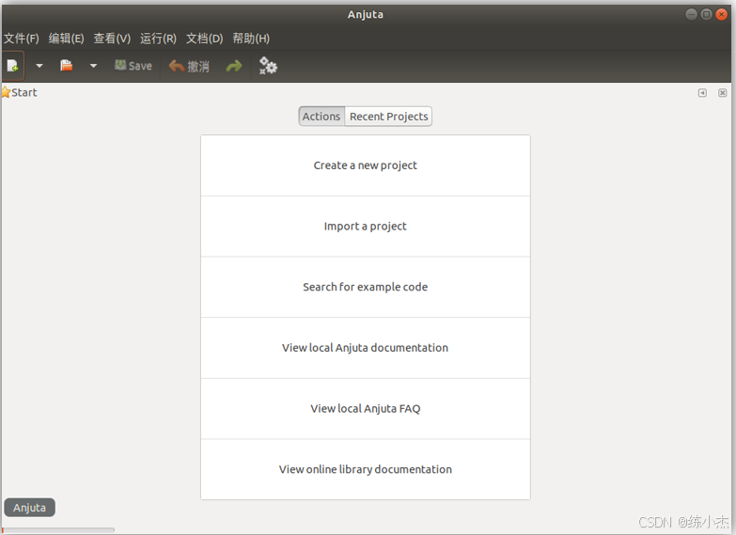Minimize the Anjuta window
This screenshot has width=736, height=535.
692,14
